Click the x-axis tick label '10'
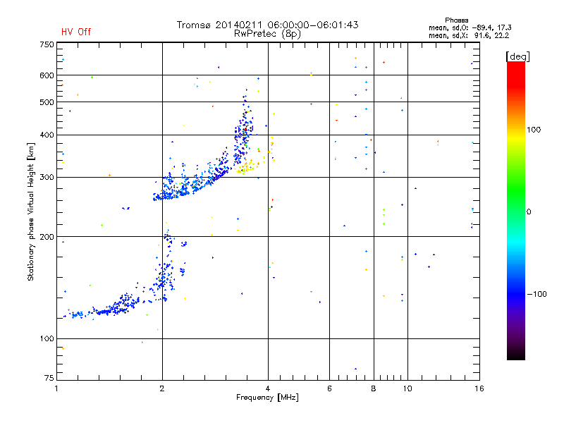Screen dimensions: 564x423 pyautogui.click(x=407, y=388)
